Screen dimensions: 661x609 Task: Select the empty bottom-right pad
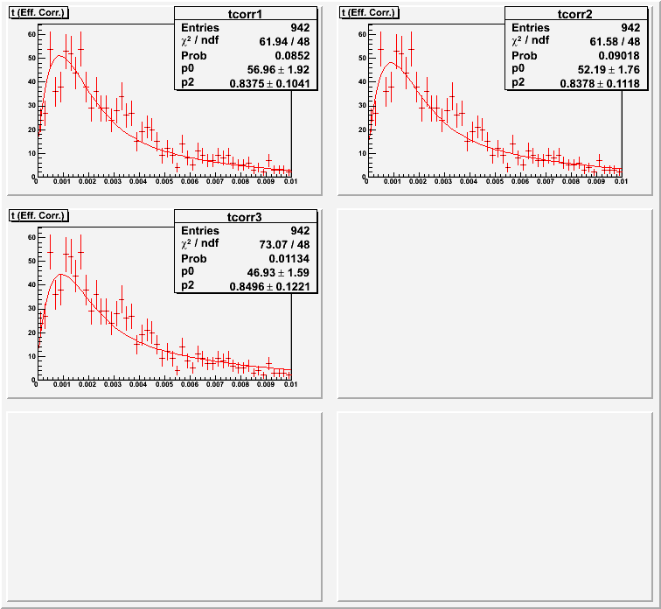coord(495,506)
